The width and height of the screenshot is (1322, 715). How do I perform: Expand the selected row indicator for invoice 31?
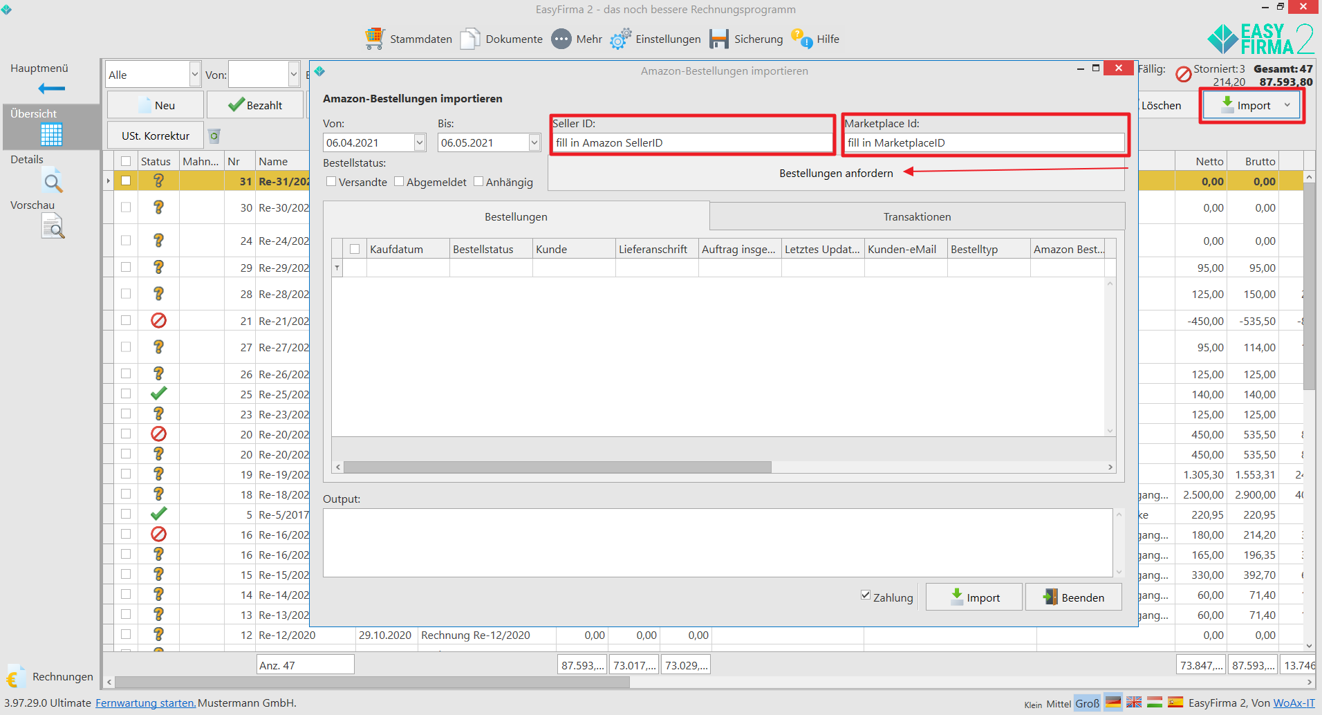[109, 181]
